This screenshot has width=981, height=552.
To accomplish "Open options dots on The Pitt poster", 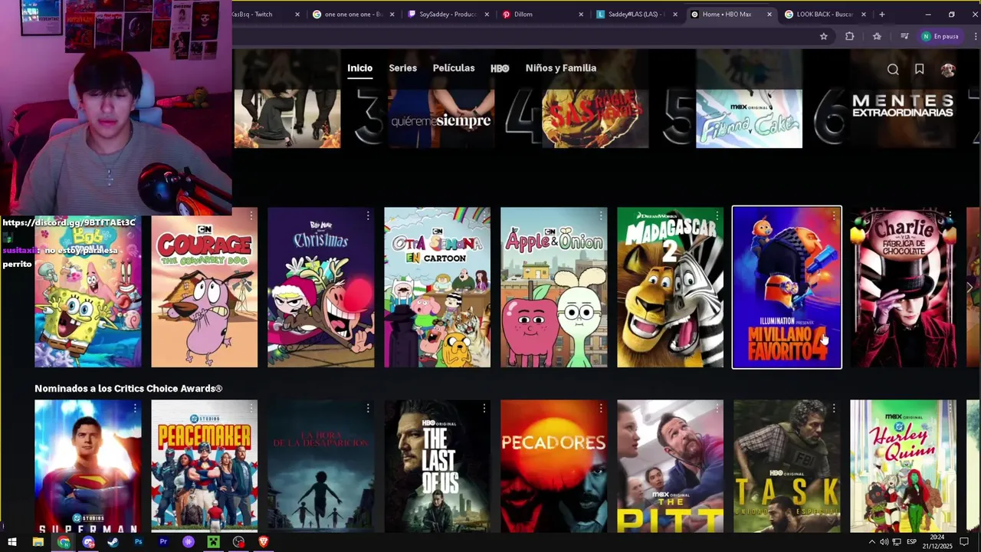I will tap(717, 409).
